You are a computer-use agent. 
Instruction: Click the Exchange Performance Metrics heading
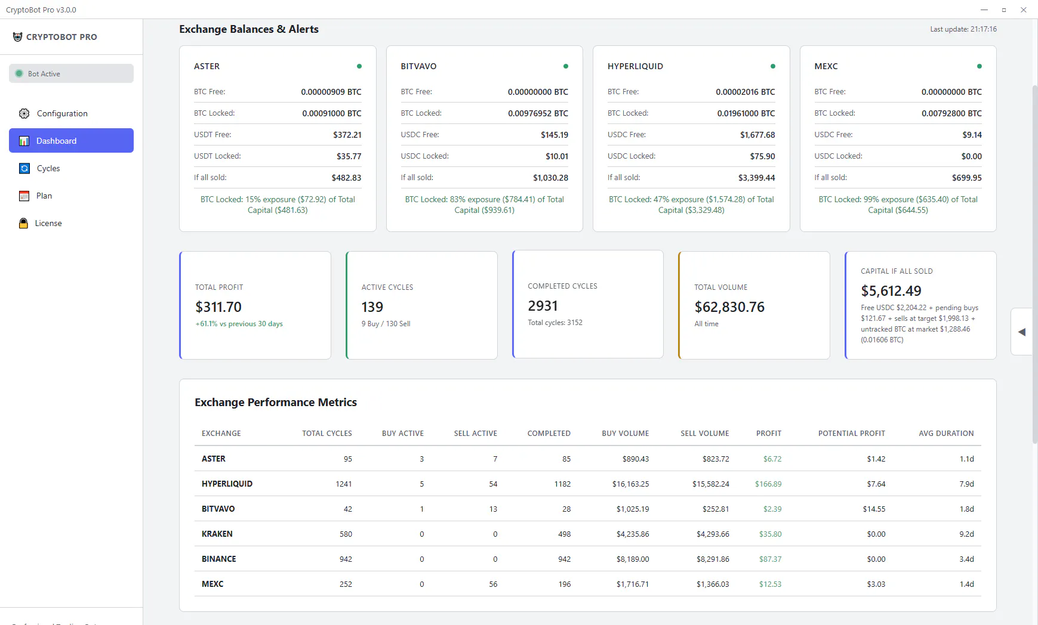click(x=276, y=403)
